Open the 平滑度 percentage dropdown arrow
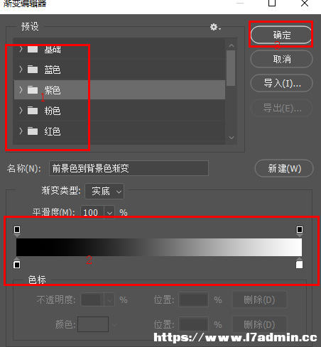Screen dimensions: 321x347 (x=109, y=212)
